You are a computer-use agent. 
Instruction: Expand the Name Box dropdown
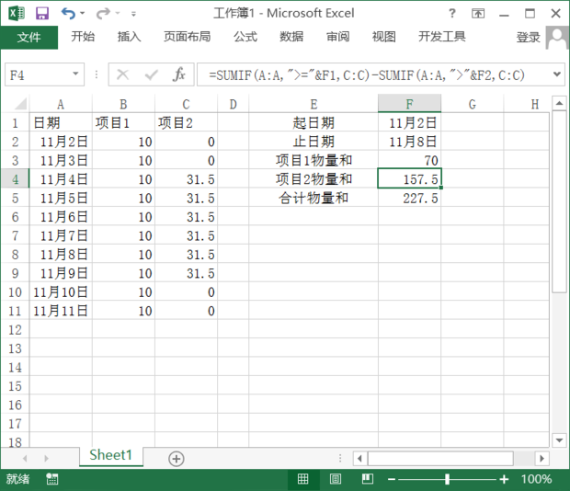[x=75, y=74]
